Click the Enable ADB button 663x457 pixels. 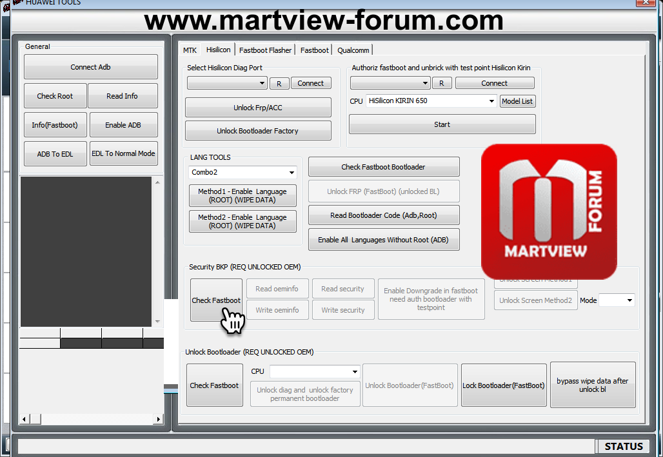click(123, 124)
